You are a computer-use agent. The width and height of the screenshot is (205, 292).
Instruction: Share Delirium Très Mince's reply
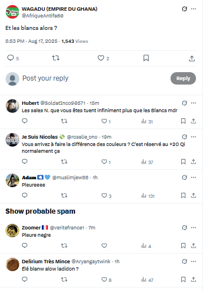click(x=193, y=280)
